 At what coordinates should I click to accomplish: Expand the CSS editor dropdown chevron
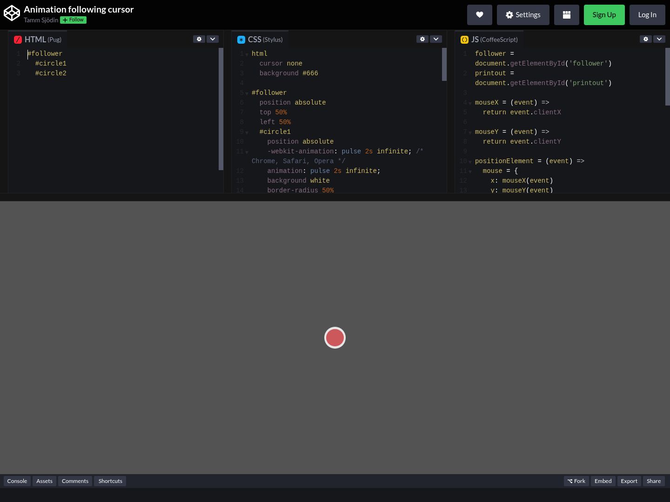coord(436,39)
